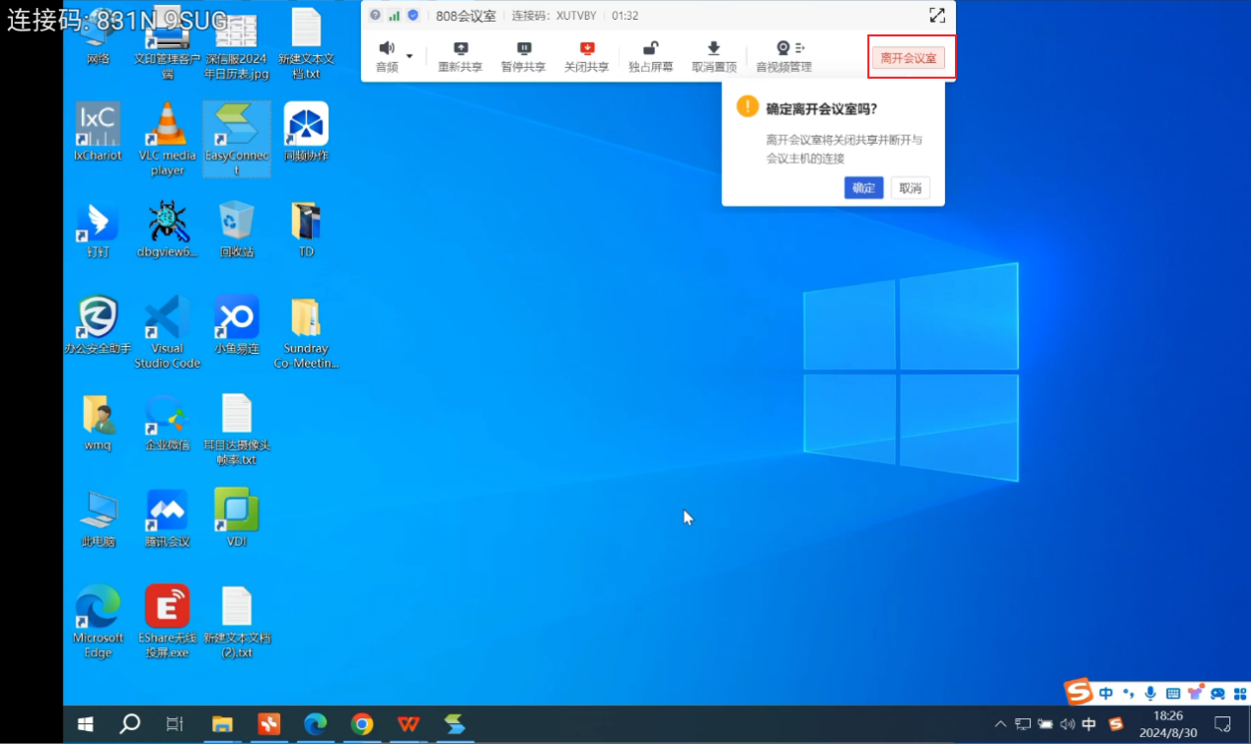Image resolution: width=1251 pixels, height=744 pixels.
Task: Select the Visual Studio Code shortcut
Action: pyautogui.click(x=167, y=332)
